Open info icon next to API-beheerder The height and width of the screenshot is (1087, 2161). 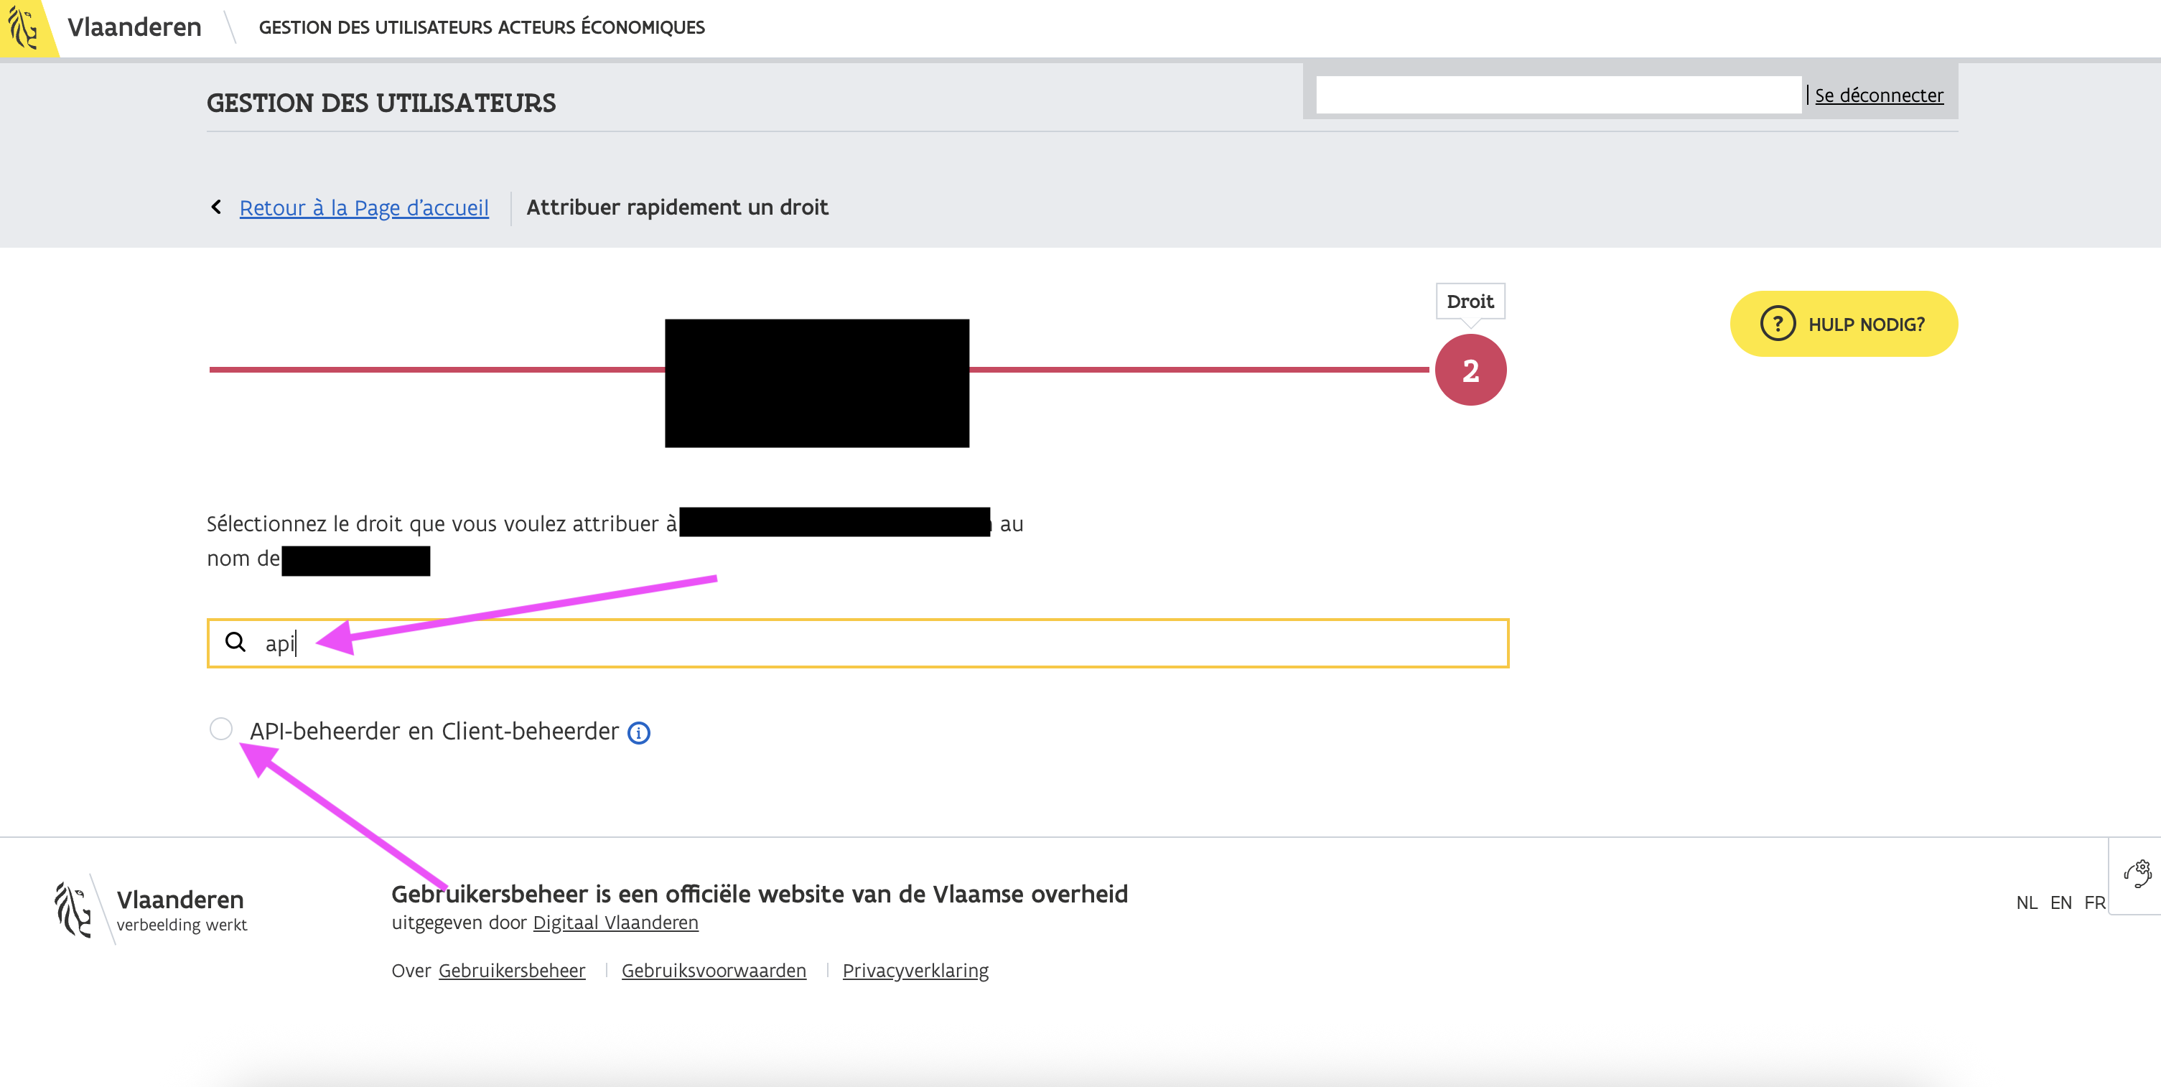click(x=638, y=733)
